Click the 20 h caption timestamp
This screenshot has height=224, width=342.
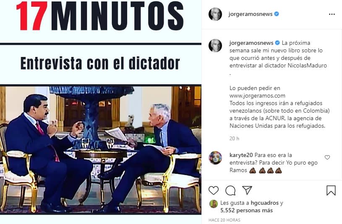pyautogui.click(x=234, y=139)
